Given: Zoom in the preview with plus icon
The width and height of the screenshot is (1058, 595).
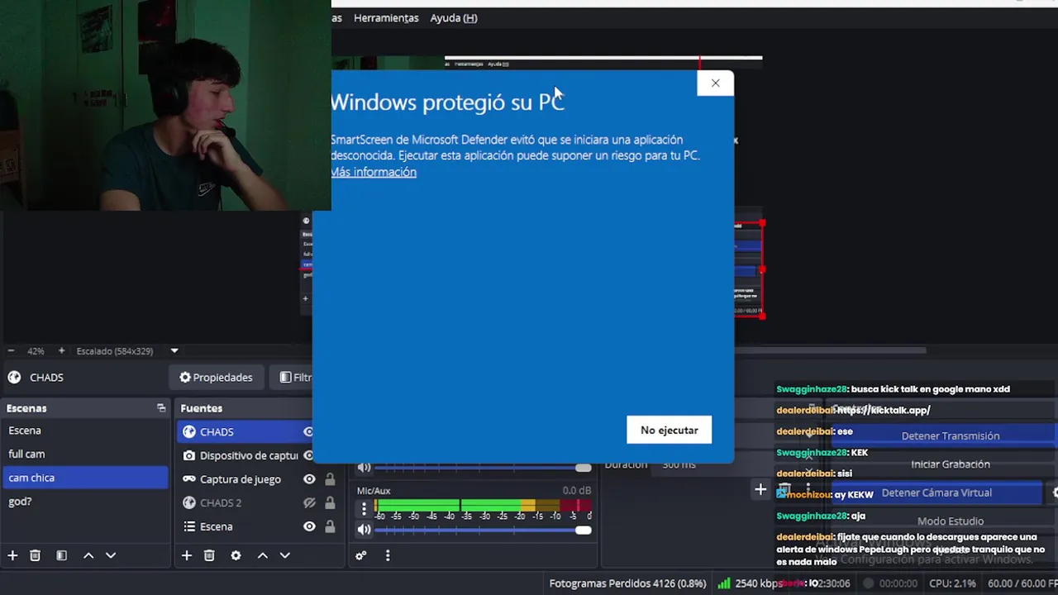Looking at the screenshot, I should [x=61, y=350].
